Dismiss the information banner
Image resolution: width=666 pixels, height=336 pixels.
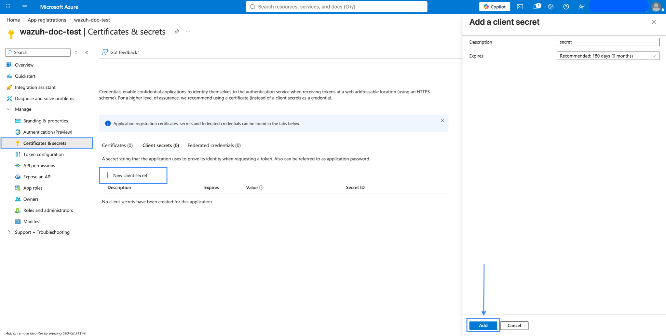coord(442,121)
